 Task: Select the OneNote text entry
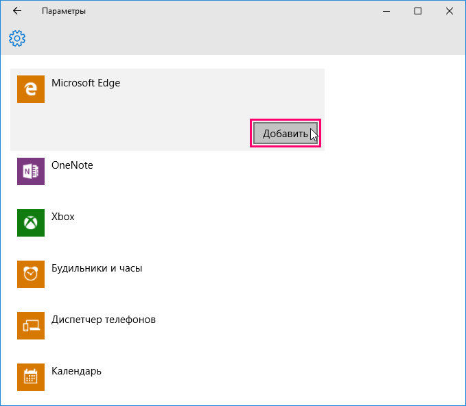click(72, 165)
